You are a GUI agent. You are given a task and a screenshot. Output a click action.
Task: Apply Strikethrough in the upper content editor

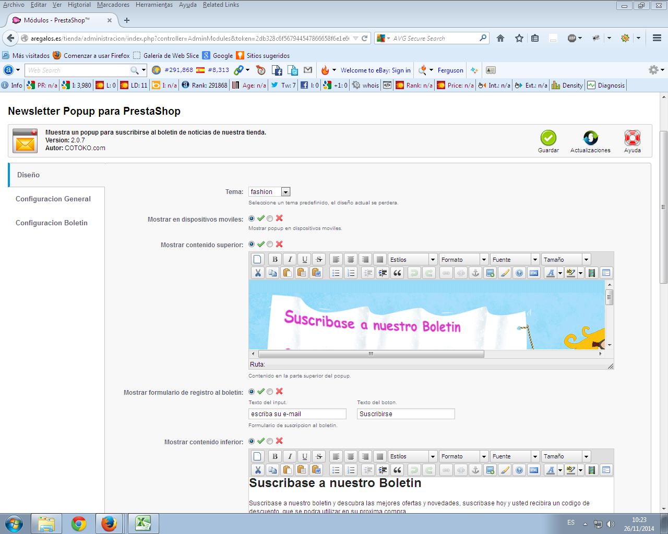coord(319,259)
